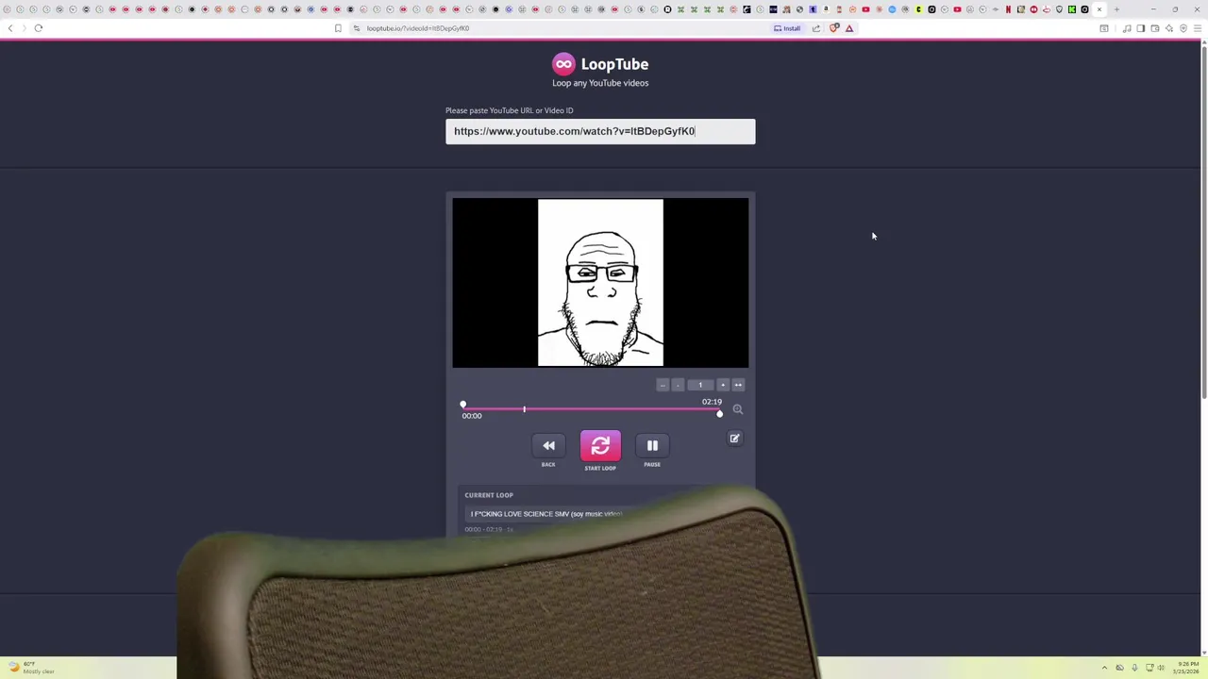Click the double-plus speed button
Screen dimensions: 1208x679
click(738, 385)
